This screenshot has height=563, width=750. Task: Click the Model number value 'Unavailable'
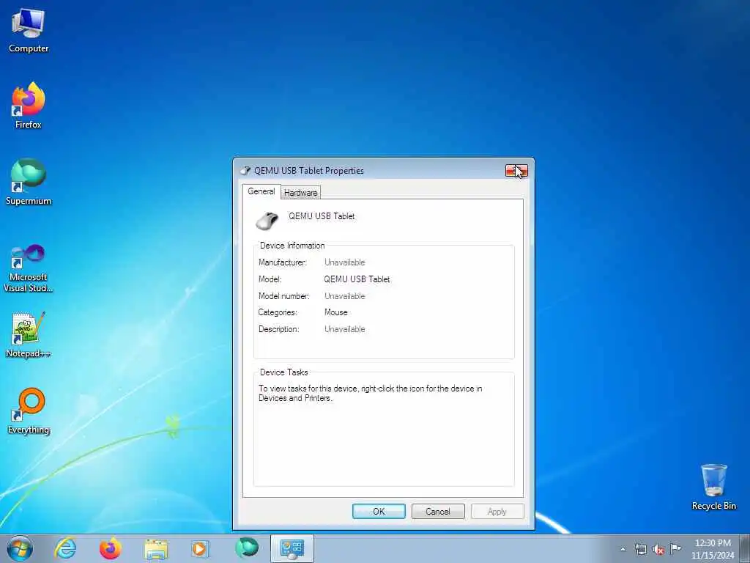(344, 296)
